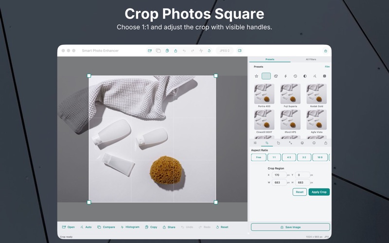Open the rotate tool tab

click(278, 143)
